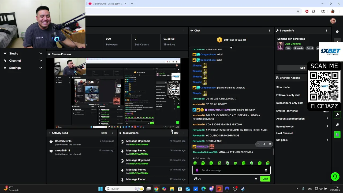
Task: Click meka281413 in Activity Feed
Action: coord(62,151)
